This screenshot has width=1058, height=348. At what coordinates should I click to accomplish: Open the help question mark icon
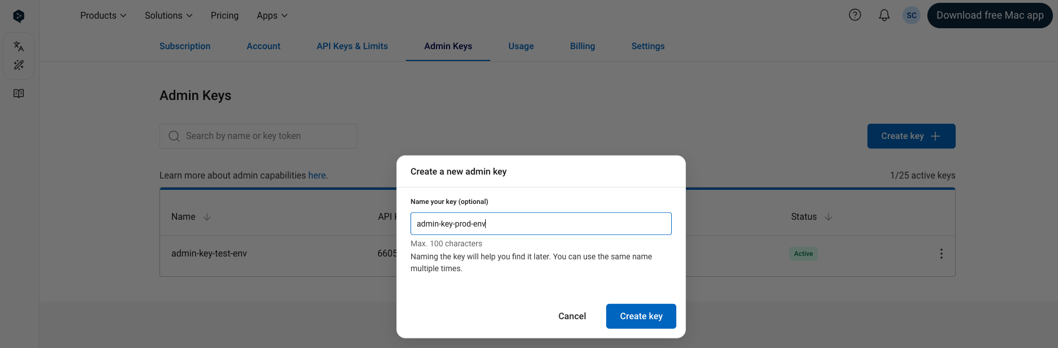point(855,15)
